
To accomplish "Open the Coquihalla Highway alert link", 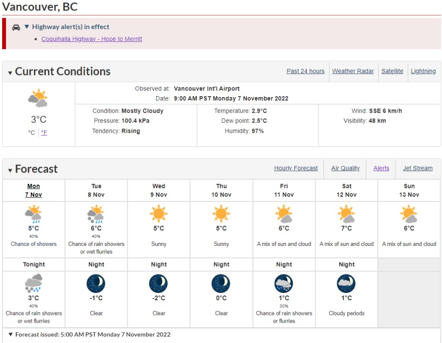I will coord(92,39).
